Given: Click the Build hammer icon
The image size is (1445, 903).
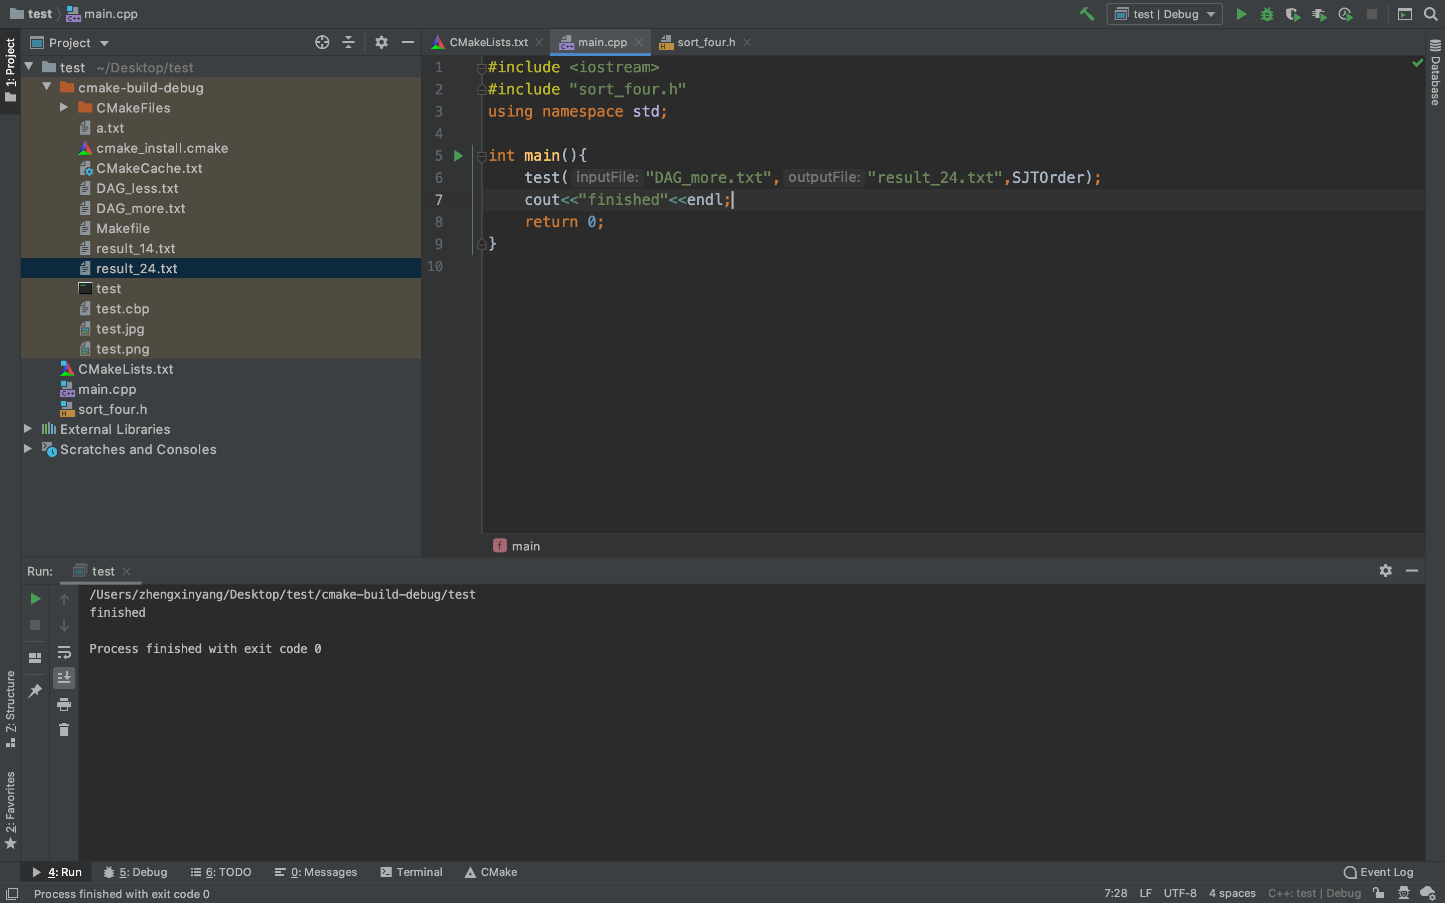Looking at the screenshot, I should (1087, 14).
